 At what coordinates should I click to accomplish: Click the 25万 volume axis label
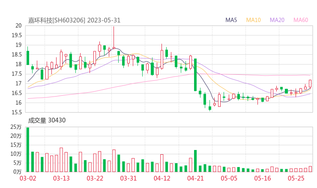tap(16, 127)
